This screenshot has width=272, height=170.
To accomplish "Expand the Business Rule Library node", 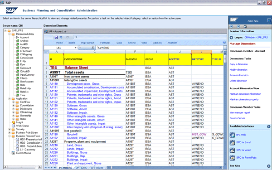I will pos(10,132).
